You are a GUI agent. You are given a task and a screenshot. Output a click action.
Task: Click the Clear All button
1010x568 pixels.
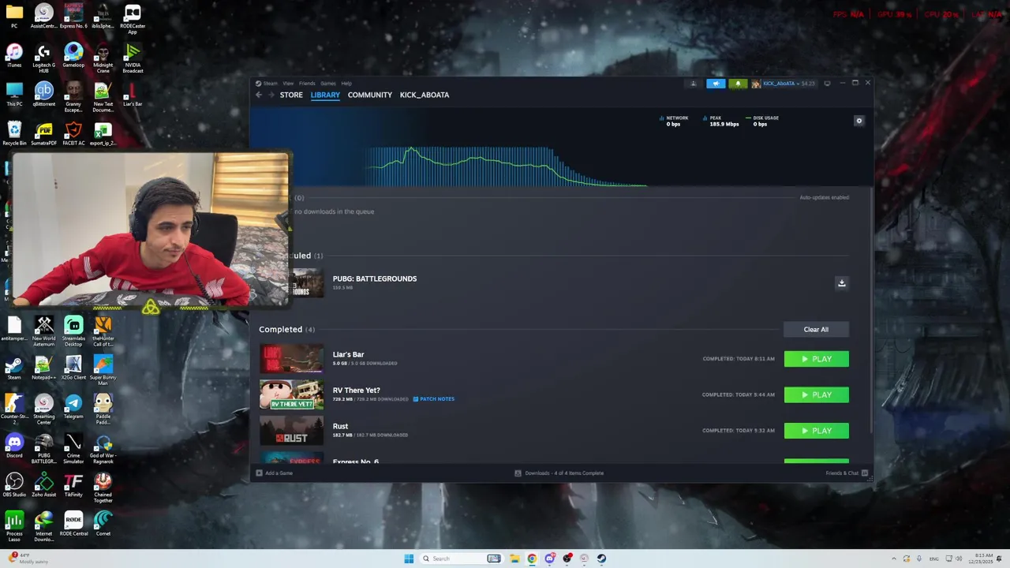click(816, 330)
